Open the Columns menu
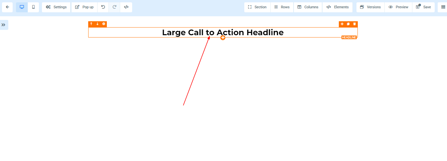 click(x=308, y=7)
